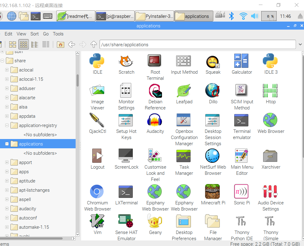304x246 pixels.
Task: Select the Sonic Pi icon
Action: point(241,191)
